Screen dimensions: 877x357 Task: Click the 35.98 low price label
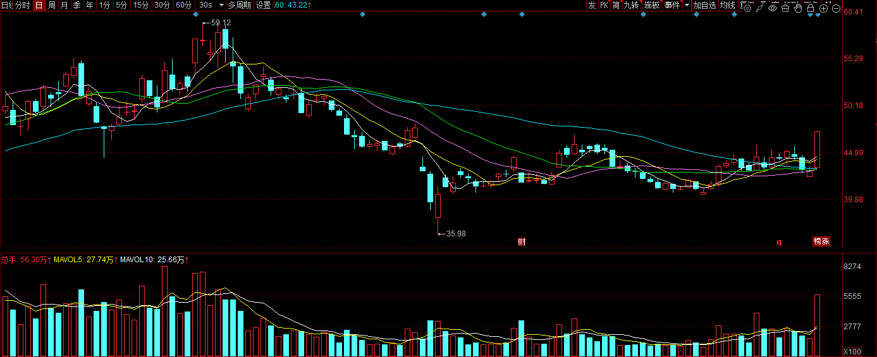point(456,233)
